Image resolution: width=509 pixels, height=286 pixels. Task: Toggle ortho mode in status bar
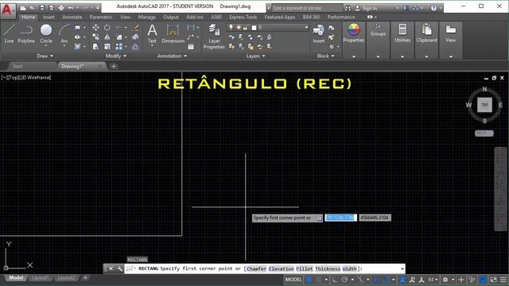pos(335,280)
